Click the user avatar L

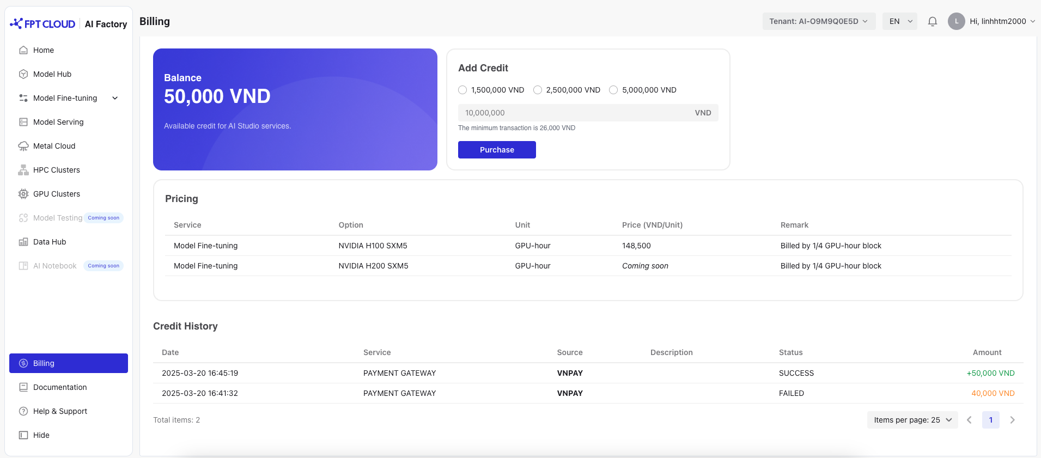[957, 21]
